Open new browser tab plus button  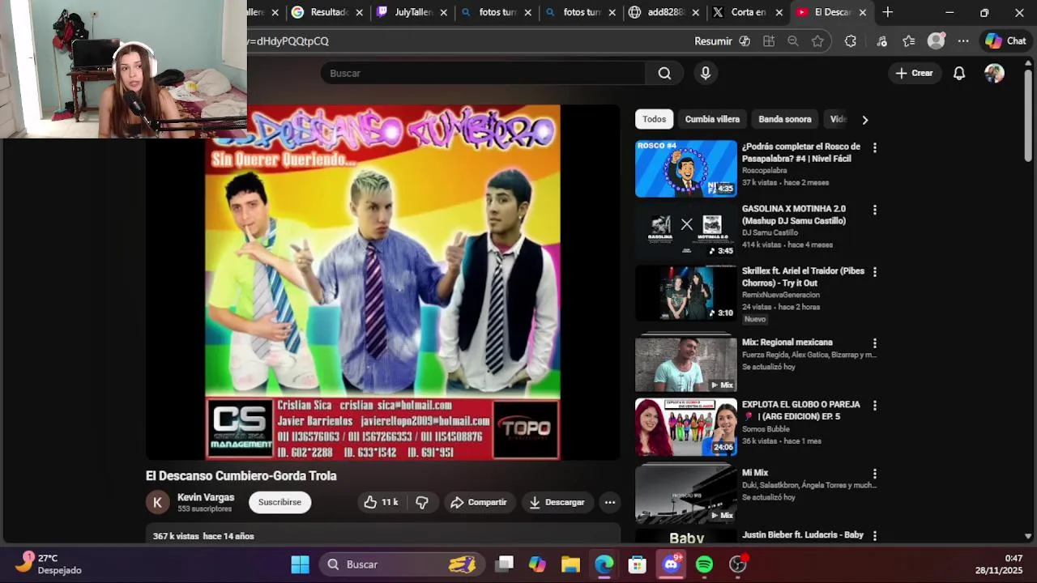[888, 12]
